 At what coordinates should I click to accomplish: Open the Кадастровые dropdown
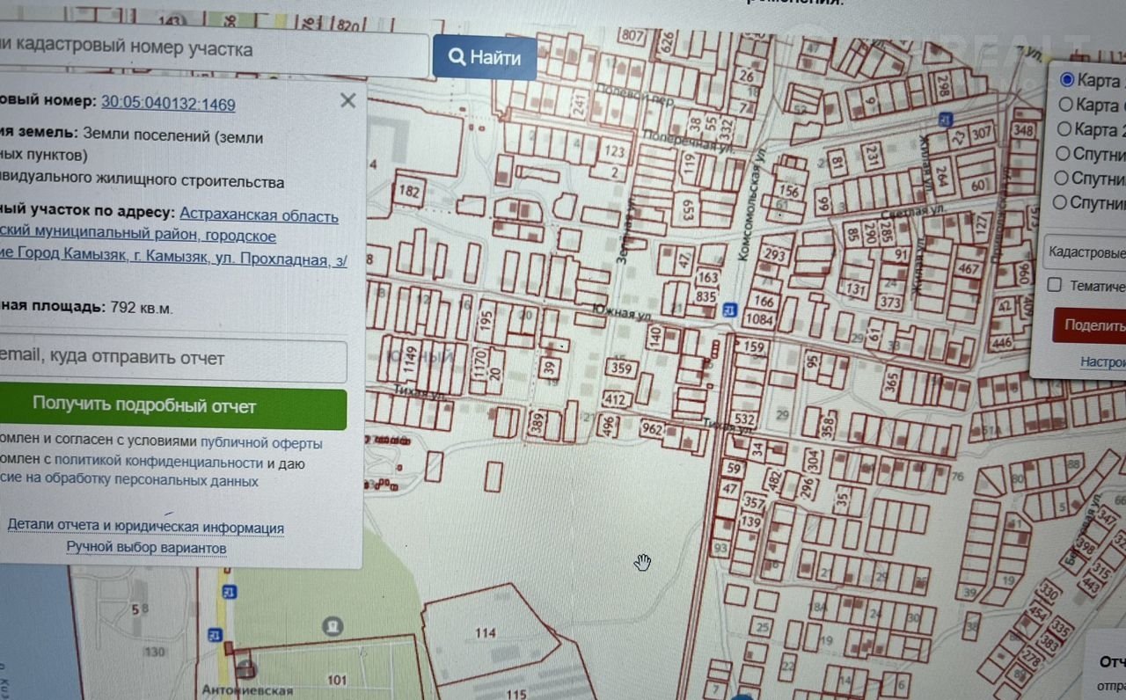1086,252
